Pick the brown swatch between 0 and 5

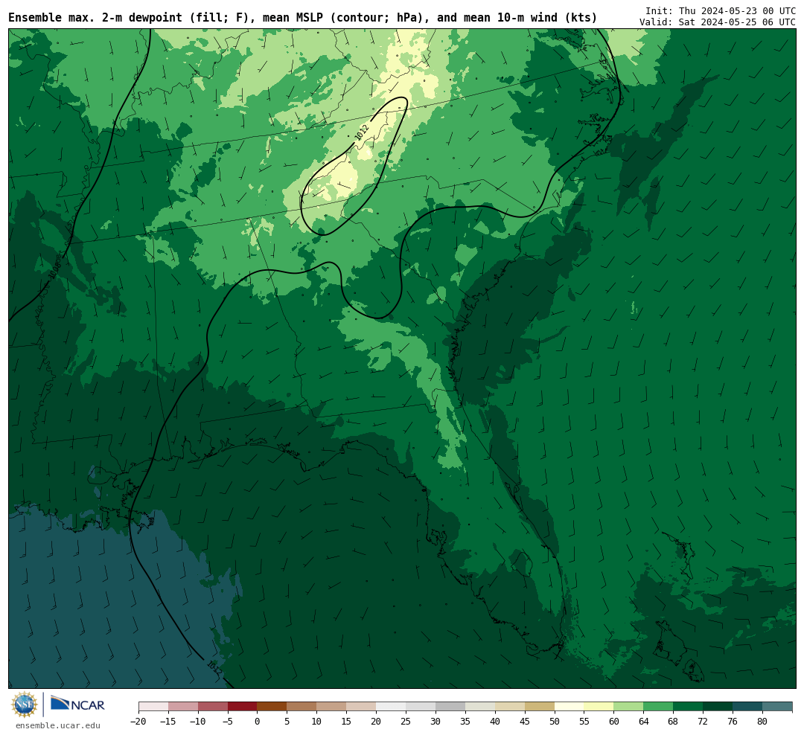tap(272, 707)
